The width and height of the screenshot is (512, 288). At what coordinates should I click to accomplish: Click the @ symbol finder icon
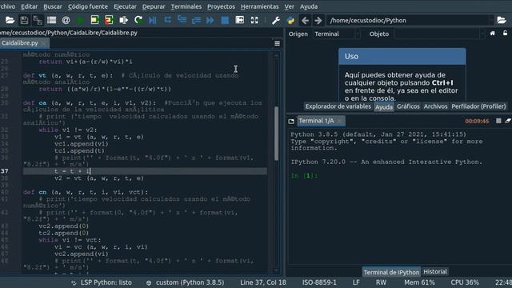point(66,20)
